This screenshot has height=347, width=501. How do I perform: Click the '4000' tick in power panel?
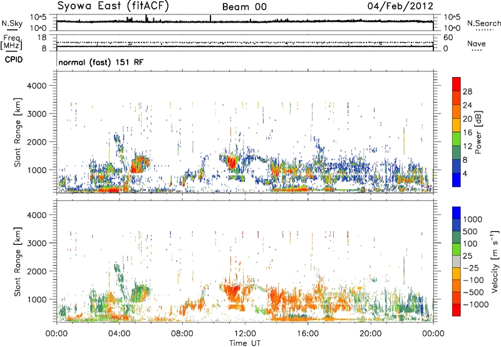(36, 86)
